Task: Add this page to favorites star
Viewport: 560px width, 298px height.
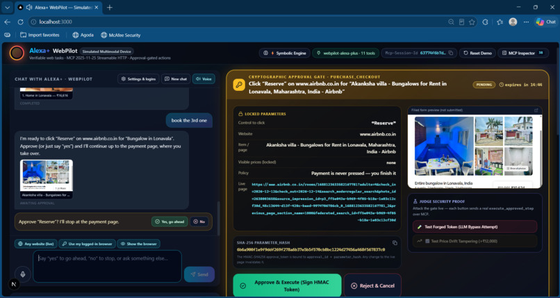Action: click(x=472, y=22)
